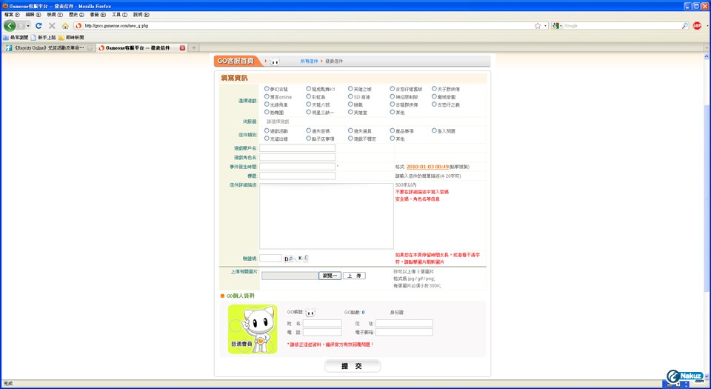Click the orange date format example to copy
Screen dimensions: 711x389
click(x=427, y=167)
